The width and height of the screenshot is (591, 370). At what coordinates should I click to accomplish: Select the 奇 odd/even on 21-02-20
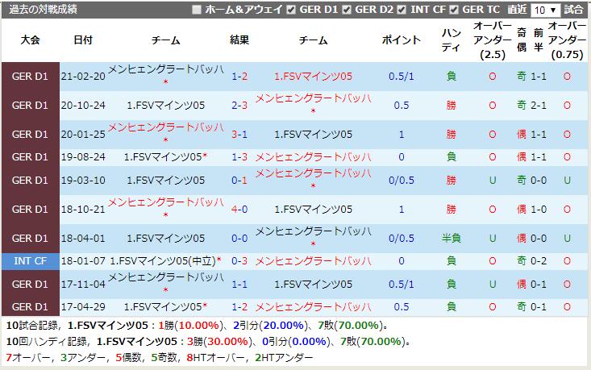pyautogui.click(x=522, y=77)
